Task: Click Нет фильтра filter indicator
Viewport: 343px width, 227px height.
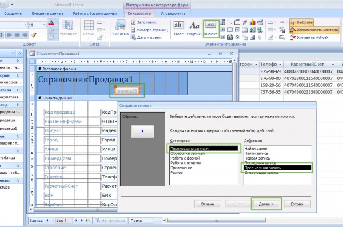Action: [110, 221]
